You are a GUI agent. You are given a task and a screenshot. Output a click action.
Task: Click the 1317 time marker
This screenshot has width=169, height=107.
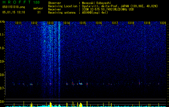tap(115, 23)
